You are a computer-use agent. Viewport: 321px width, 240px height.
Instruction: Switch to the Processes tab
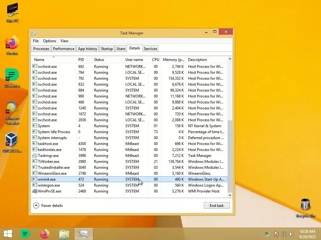[41, 48]
